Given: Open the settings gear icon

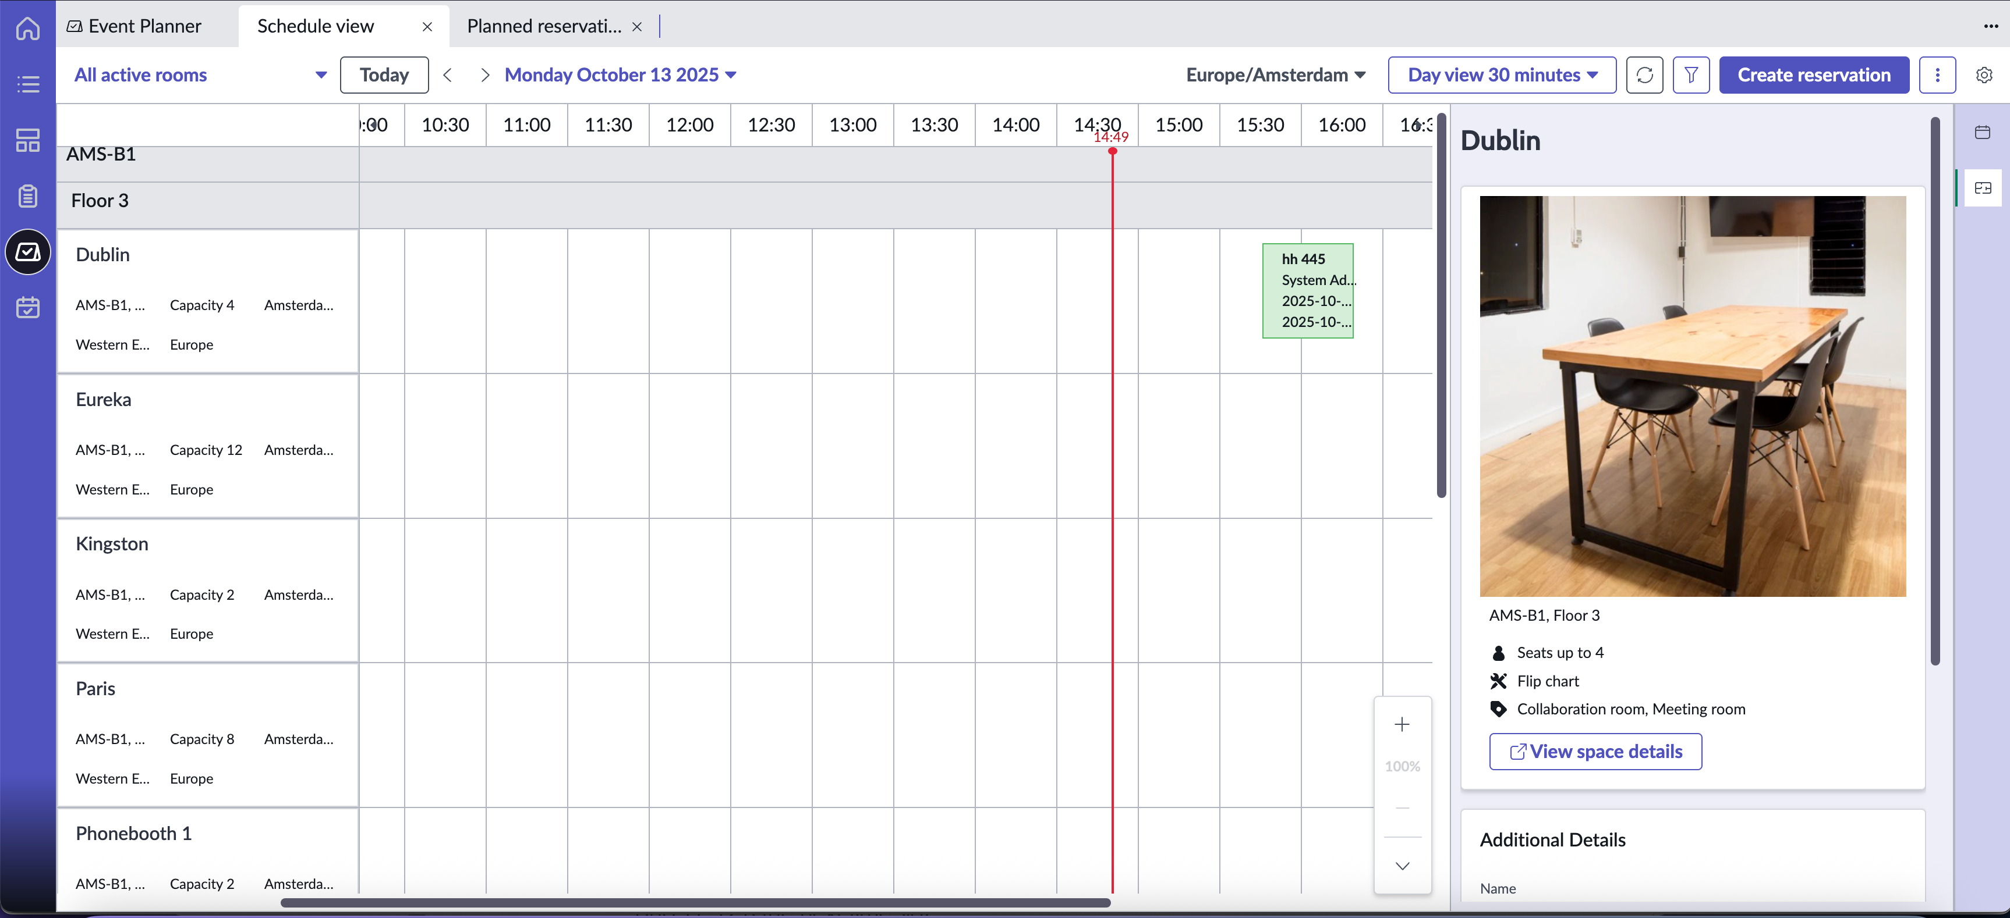Looking at the screenshot, I should [x=1983, y=75].
